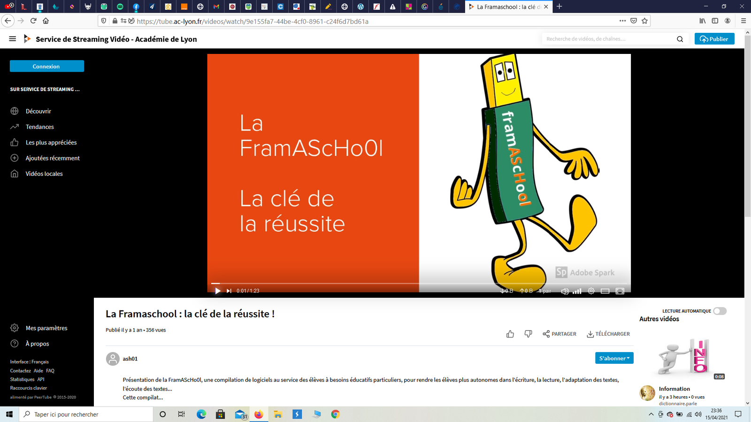Open the Interface : Français language option

tap(30, 362)
